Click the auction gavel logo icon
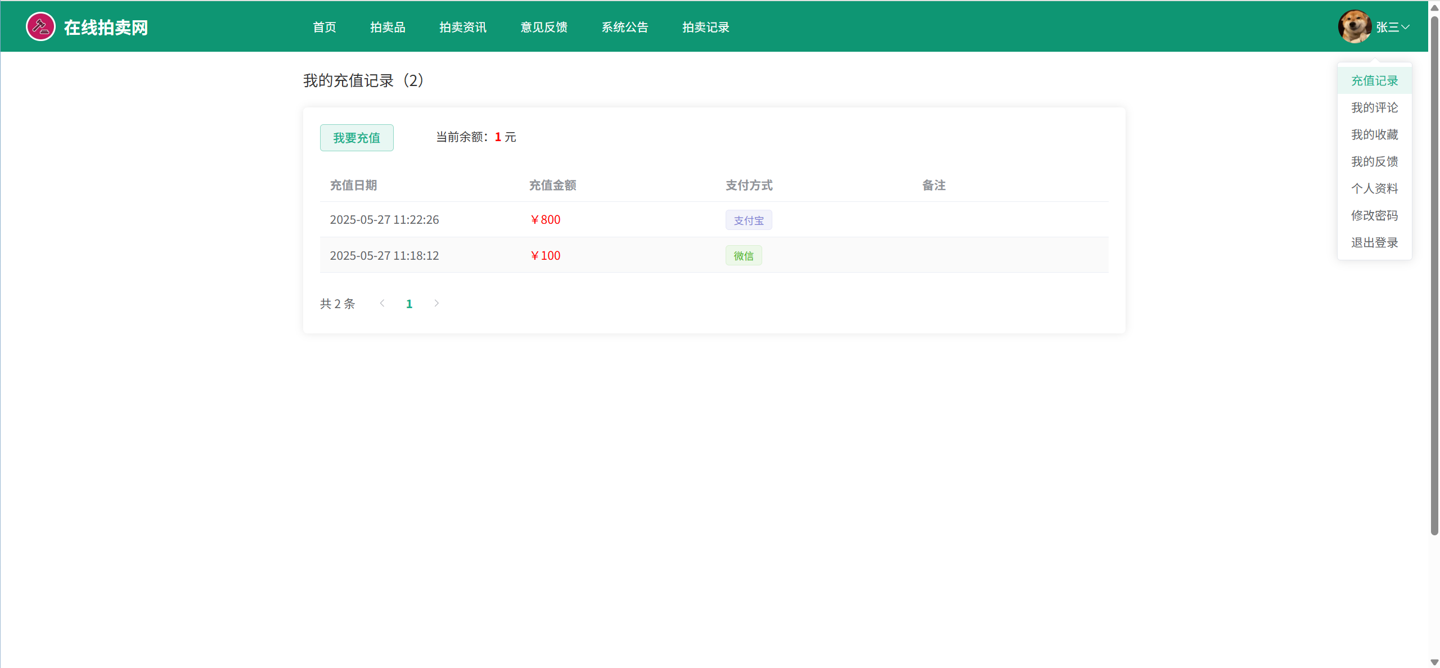 click(x=40, y=26)
